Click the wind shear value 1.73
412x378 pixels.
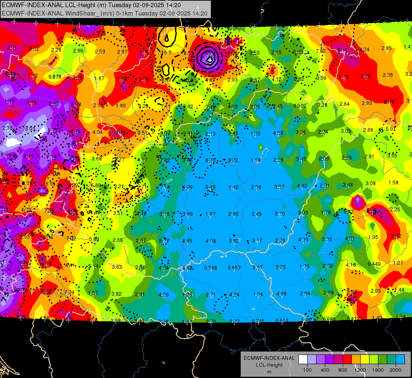(x=304, y=267)
